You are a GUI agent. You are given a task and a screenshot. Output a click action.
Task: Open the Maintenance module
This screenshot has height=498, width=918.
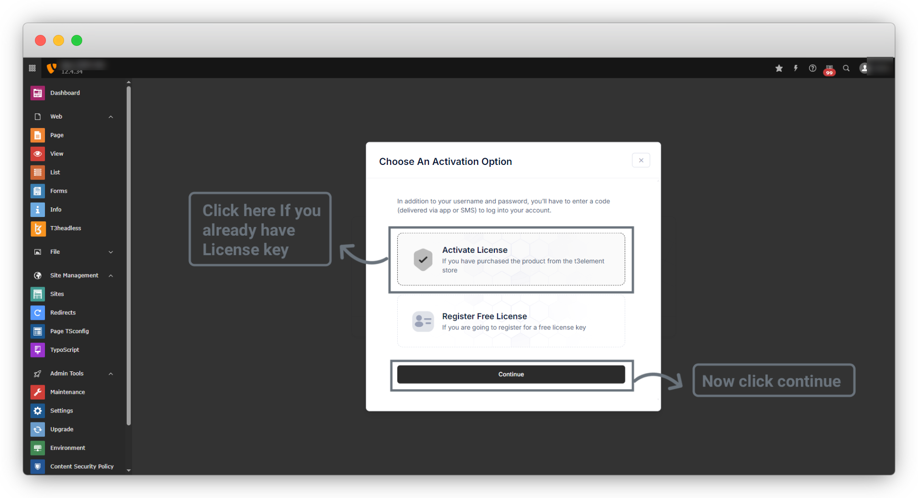67,392
